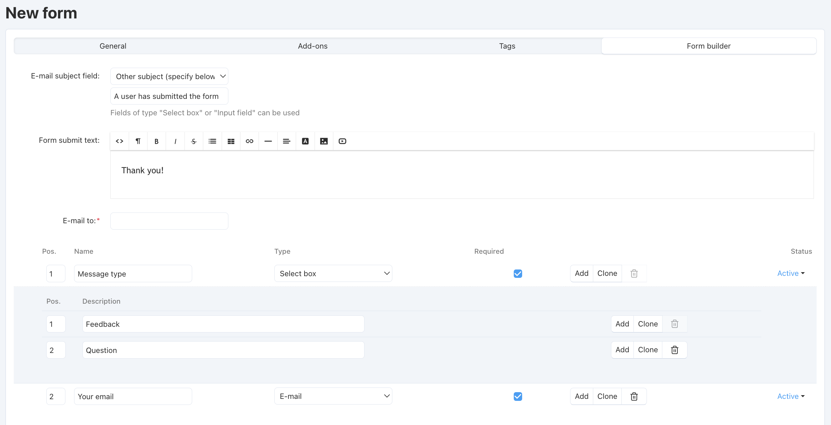Toggle HTML source code view in editor
The image size is (831, 425).
(x=119, y=141)
